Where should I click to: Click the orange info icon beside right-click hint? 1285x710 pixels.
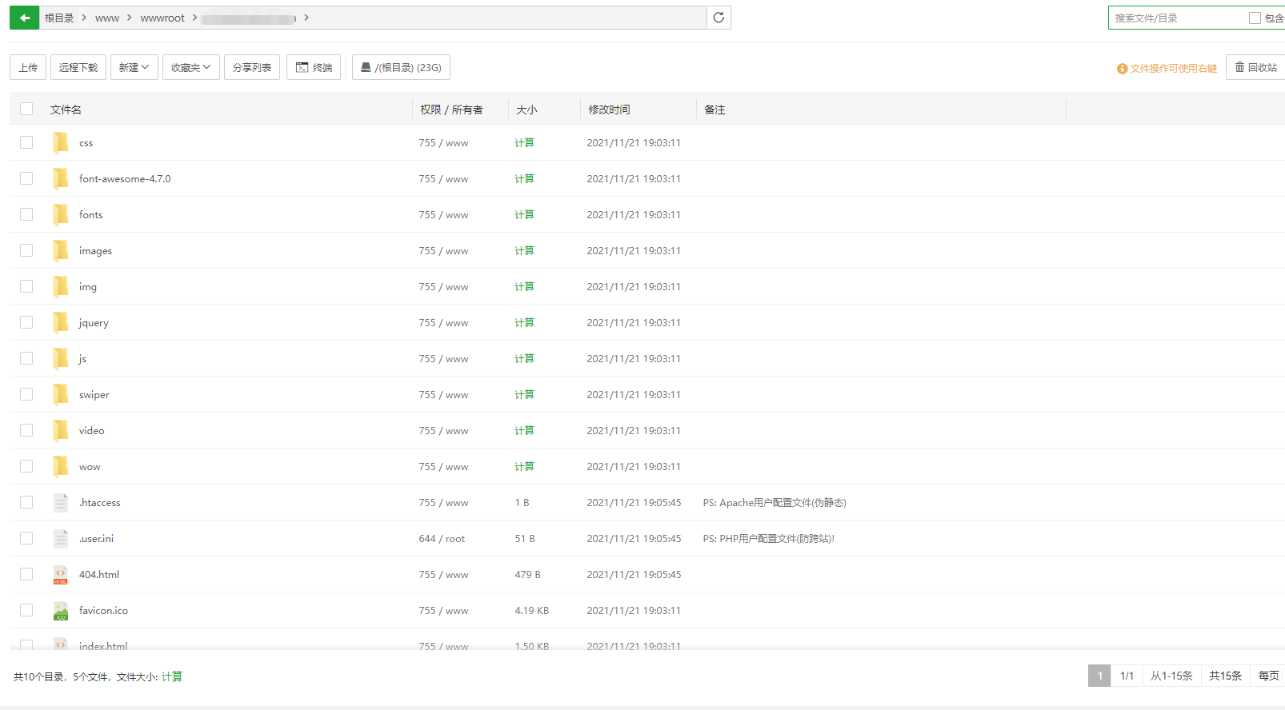[x=1122, y=69]
